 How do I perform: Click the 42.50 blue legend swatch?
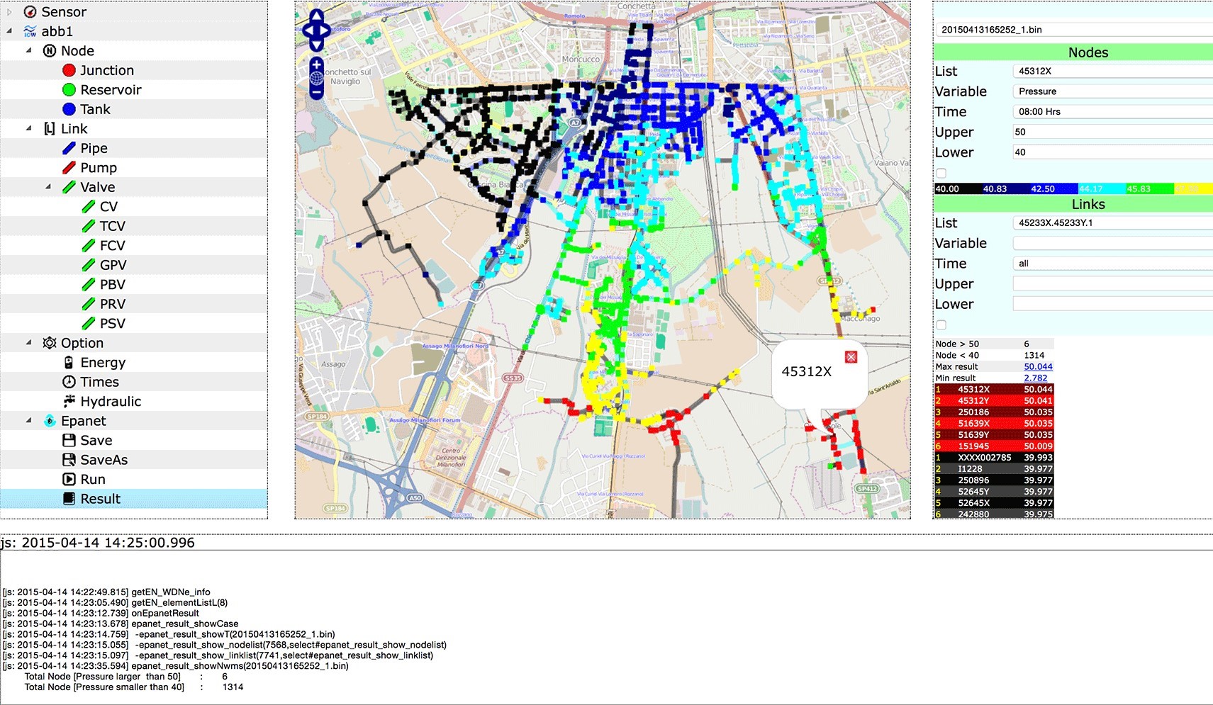click(x=1053, y=188)
